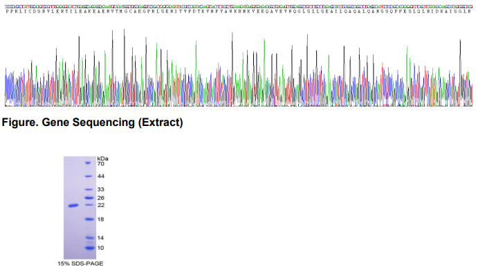Click the SDS-PAGE gel image
Viewport: 487px width, 272px height.
click(80, 208)
